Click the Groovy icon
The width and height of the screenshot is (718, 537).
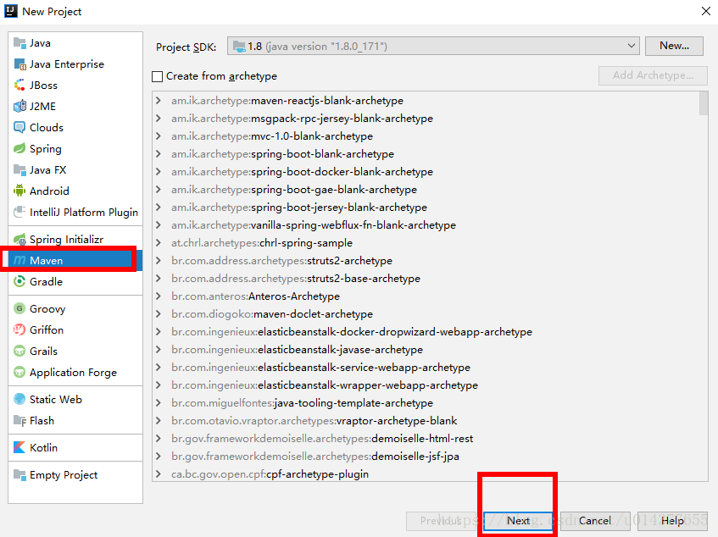pos(19,309)
